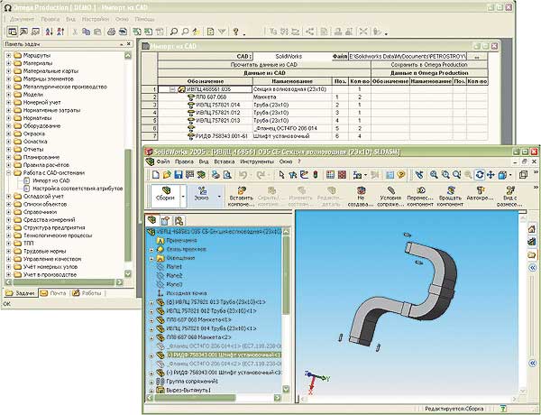
Task: Click the Print icon in Omega Production toolbar
Action: (x=111, y=32)
